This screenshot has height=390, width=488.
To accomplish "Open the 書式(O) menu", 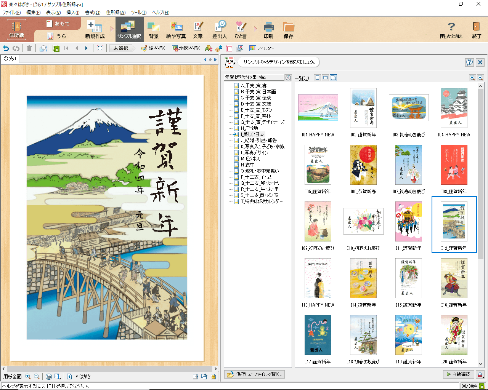I will (x=93, y=13).
